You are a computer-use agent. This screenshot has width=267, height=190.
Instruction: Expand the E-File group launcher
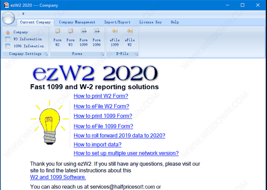coord(137,54)
